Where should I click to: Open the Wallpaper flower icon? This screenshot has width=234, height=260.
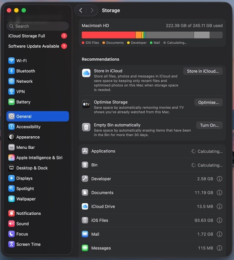click(11, 199)
